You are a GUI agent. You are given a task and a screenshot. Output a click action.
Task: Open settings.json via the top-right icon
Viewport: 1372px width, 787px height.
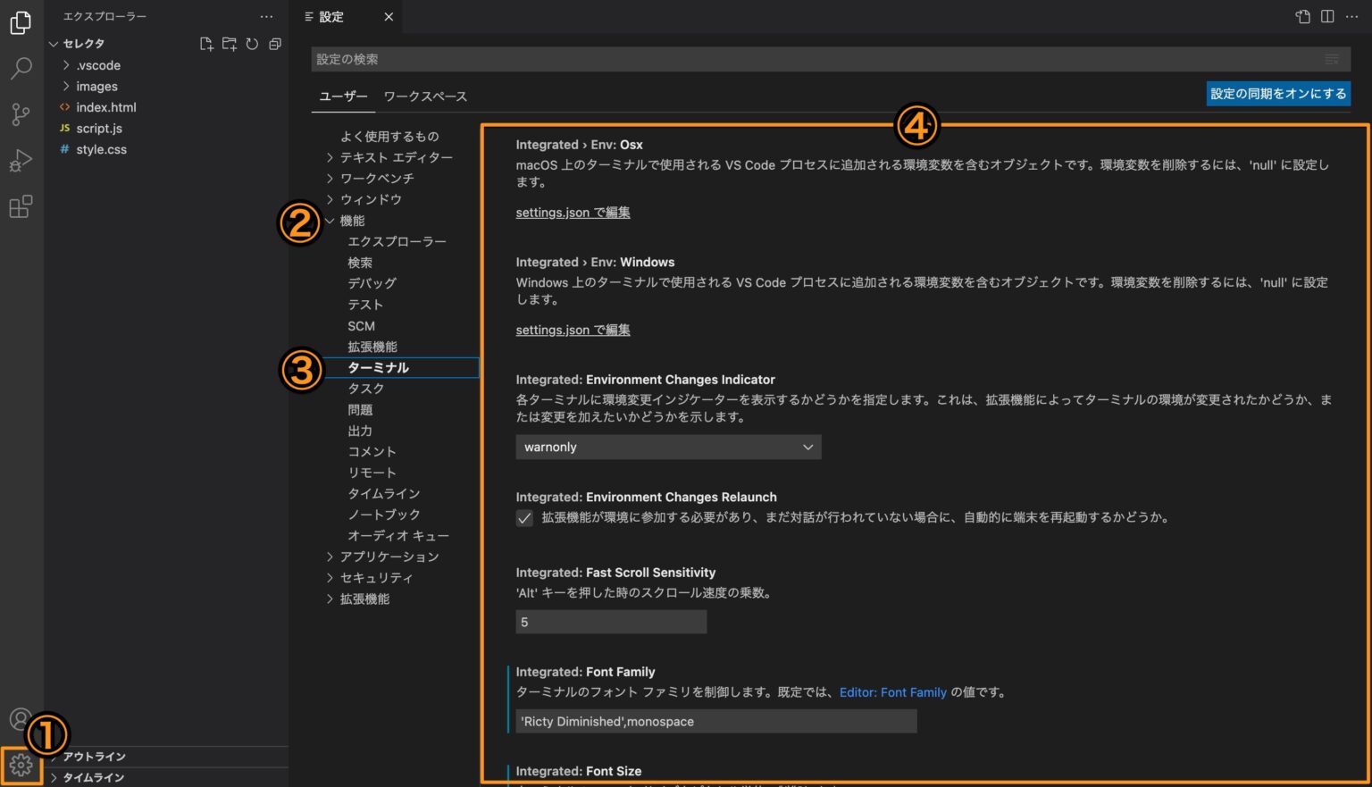pyautogui.click(x=1301, y=16)
